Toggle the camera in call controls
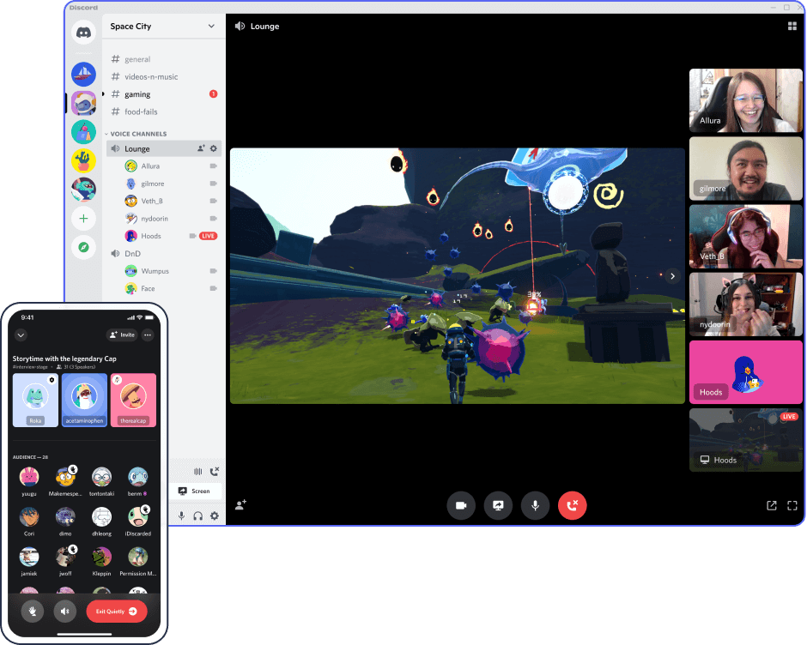The width and height of the screenshot is (807, 645). (x=461, y=505)
